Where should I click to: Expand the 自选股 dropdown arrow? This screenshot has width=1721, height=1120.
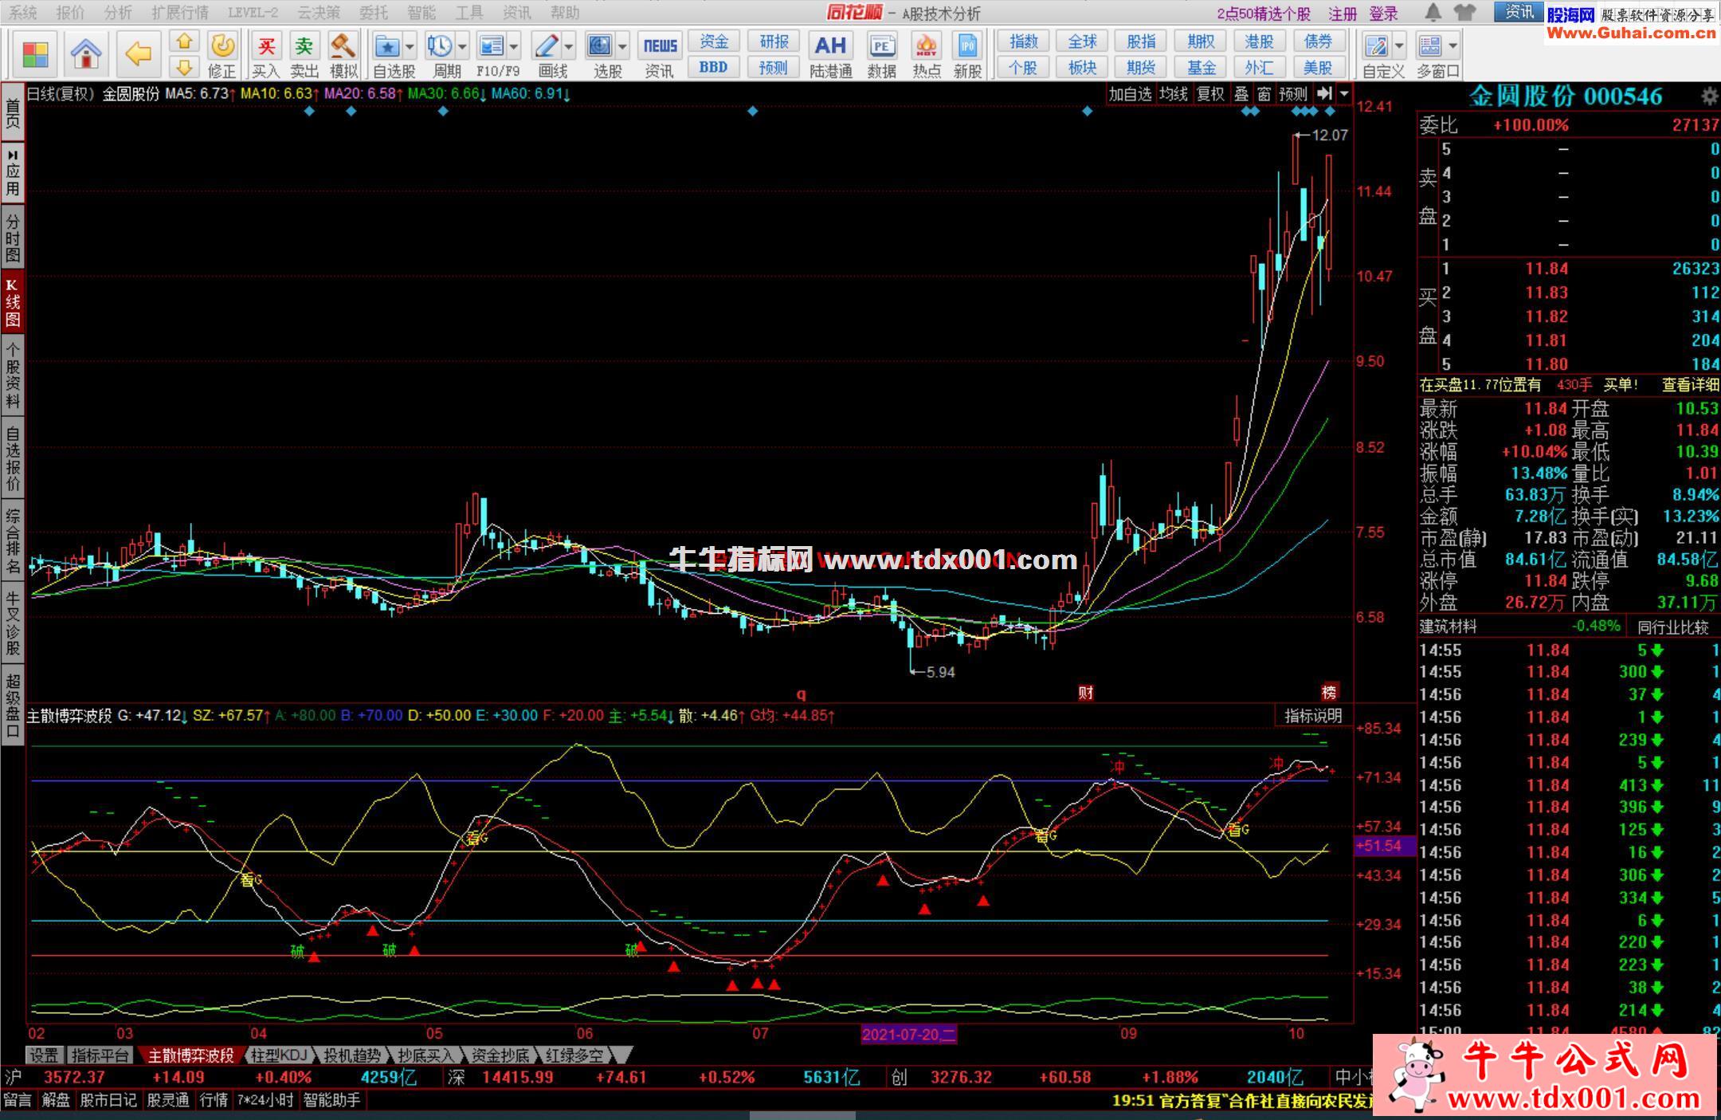[410, 46]
